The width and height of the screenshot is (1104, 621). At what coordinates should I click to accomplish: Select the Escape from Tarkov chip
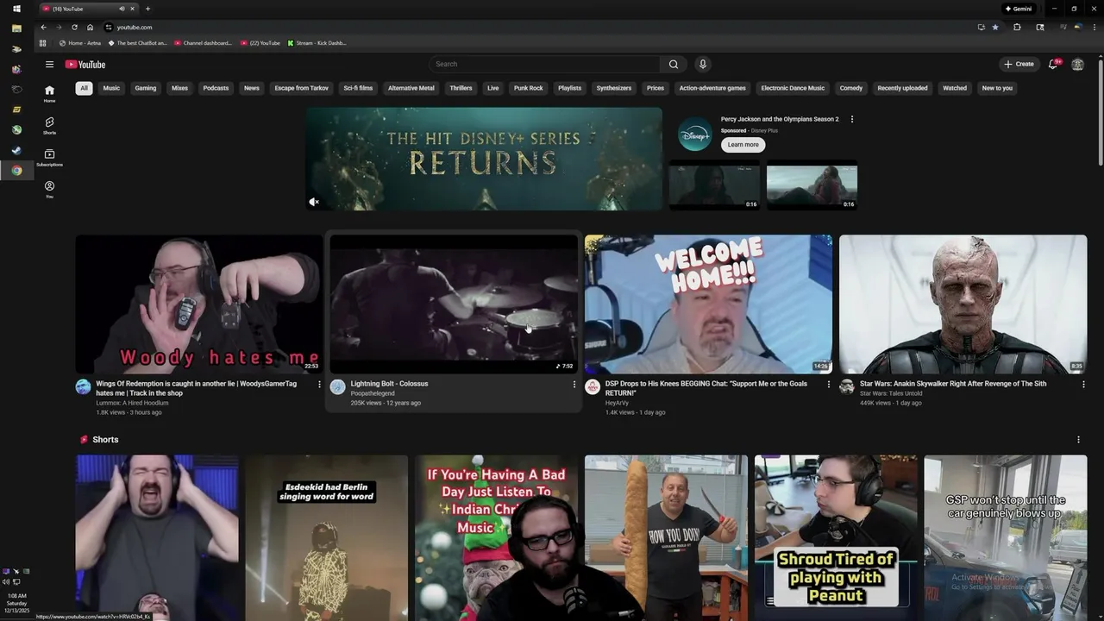click(x=302, y=88)
